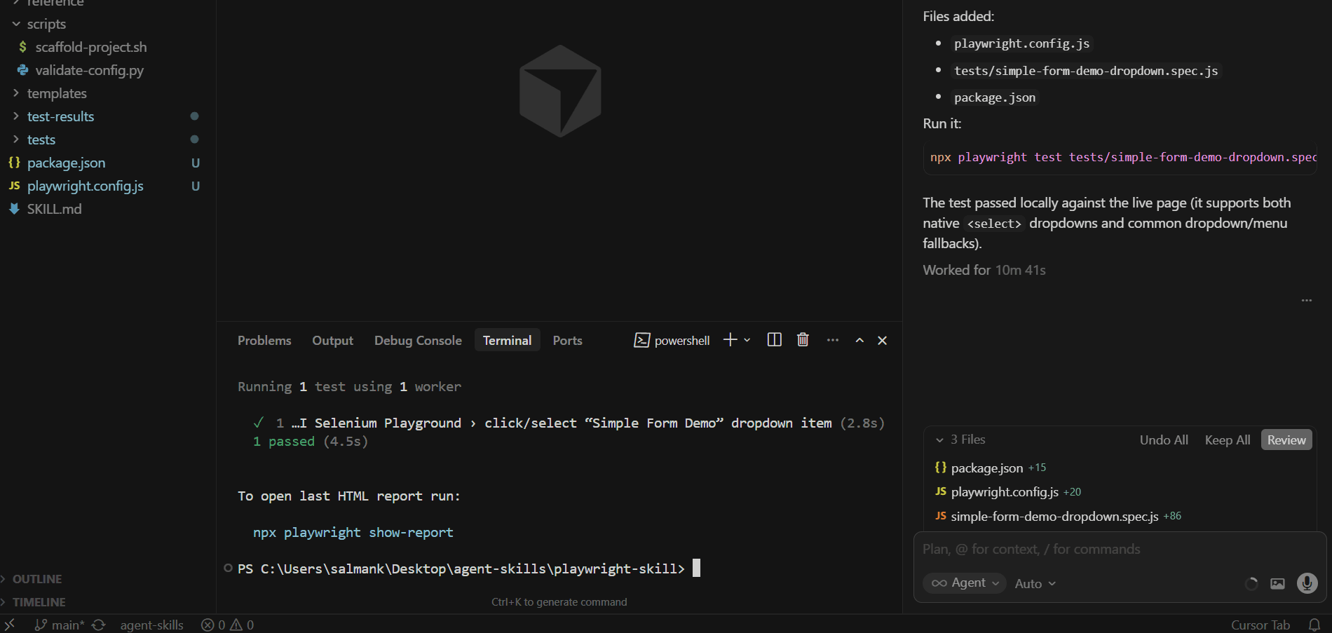
Task: Switch to the Problems tab
Action: [x=264, y=340]
